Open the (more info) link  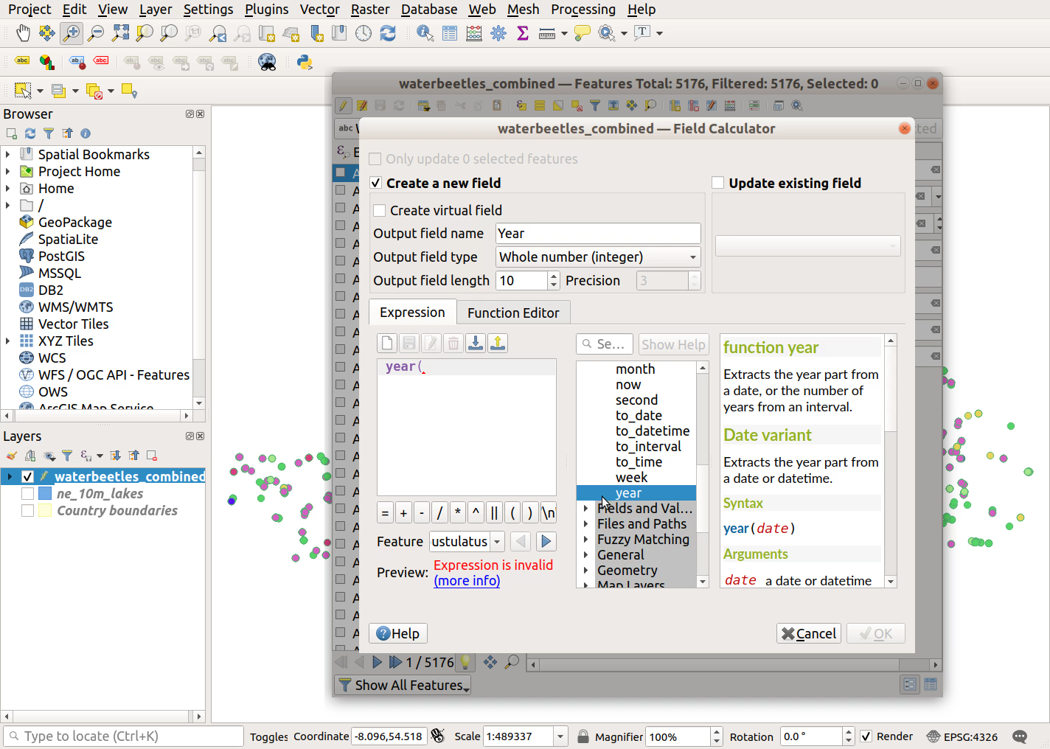tap(467, 581)
